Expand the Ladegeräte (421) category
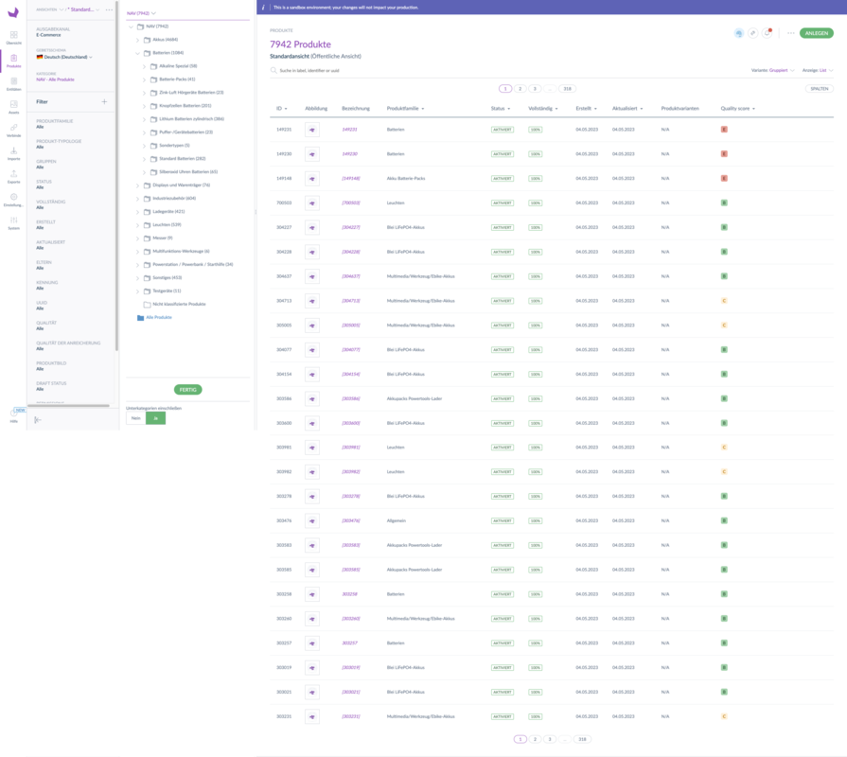 click(x=137, y=212)
